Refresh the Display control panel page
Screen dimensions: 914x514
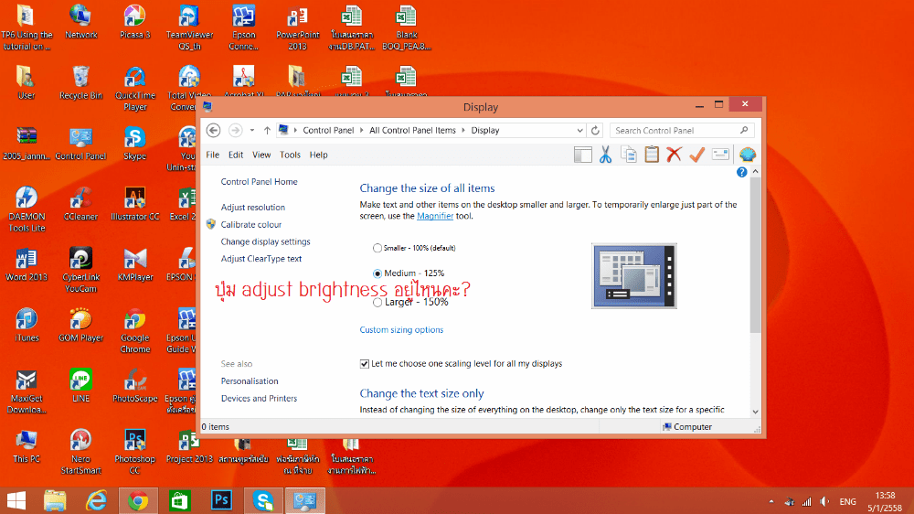(x=595, y=130)
